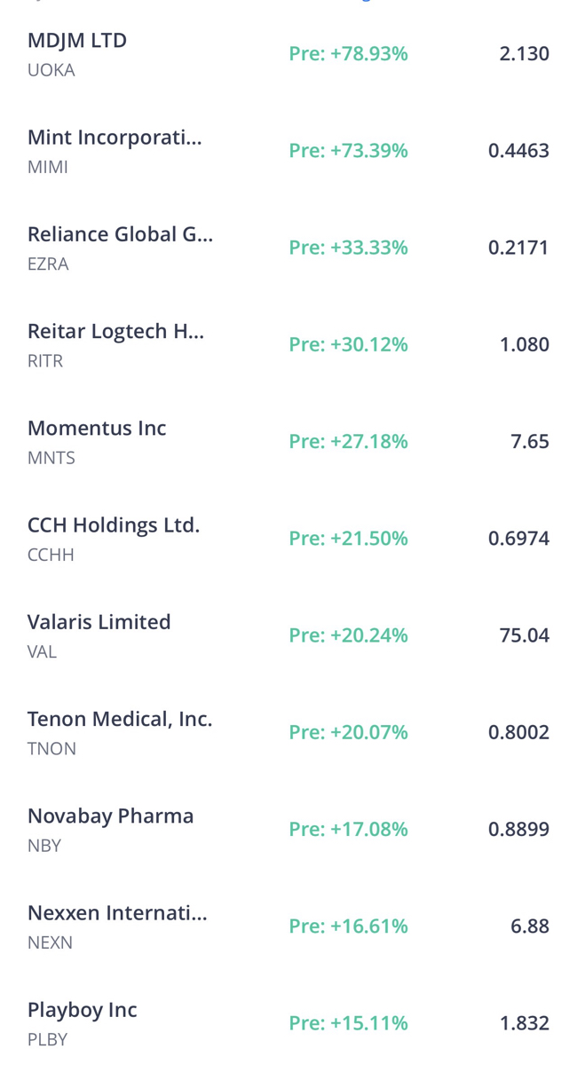Open Momentus Inc stock page
The width and height of the screenshot is (577, 1088).
click(x=288, y=441)
